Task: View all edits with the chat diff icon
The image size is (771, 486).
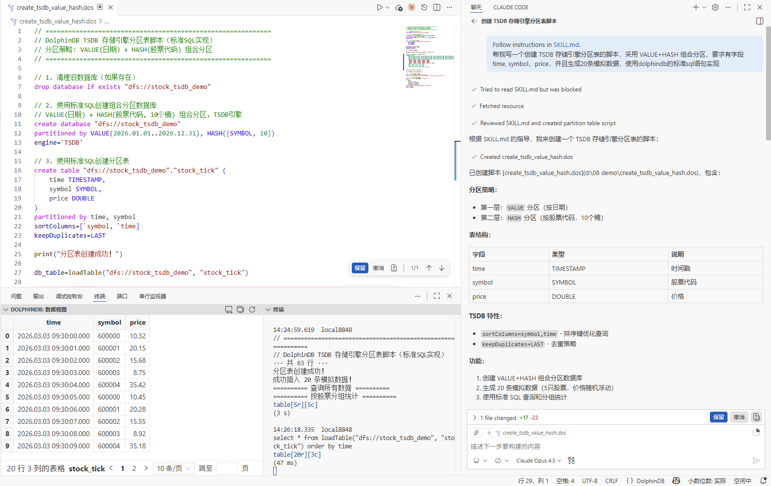Action: point(756,417)
